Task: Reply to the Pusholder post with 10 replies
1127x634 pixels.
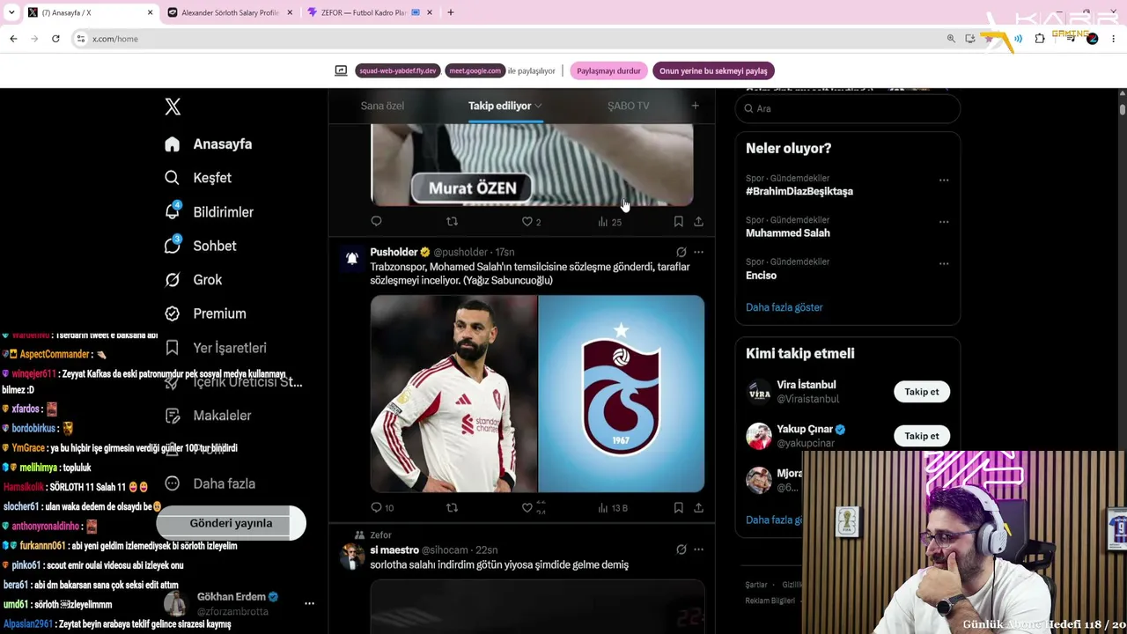Action: click(x=382, y=508)
